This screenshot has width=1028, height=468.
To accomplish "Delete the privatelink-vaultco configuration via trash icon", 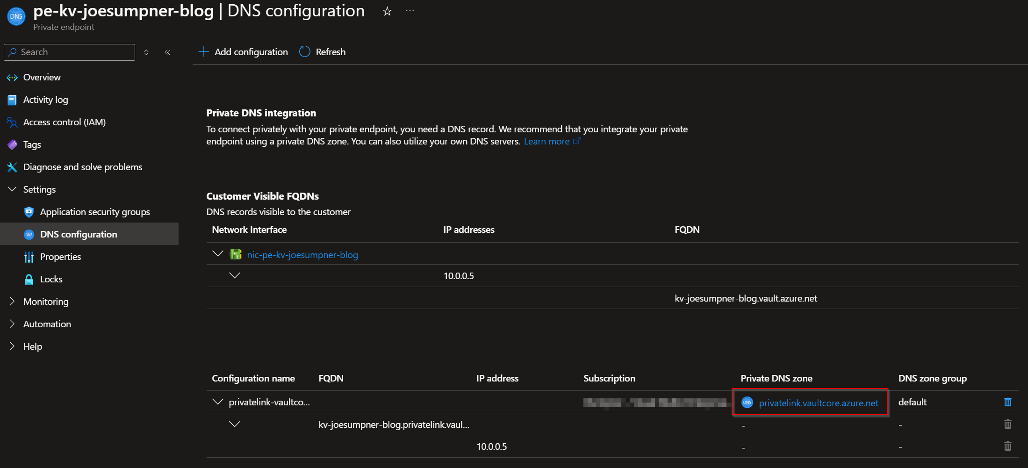I will [x=1008, y=402].
